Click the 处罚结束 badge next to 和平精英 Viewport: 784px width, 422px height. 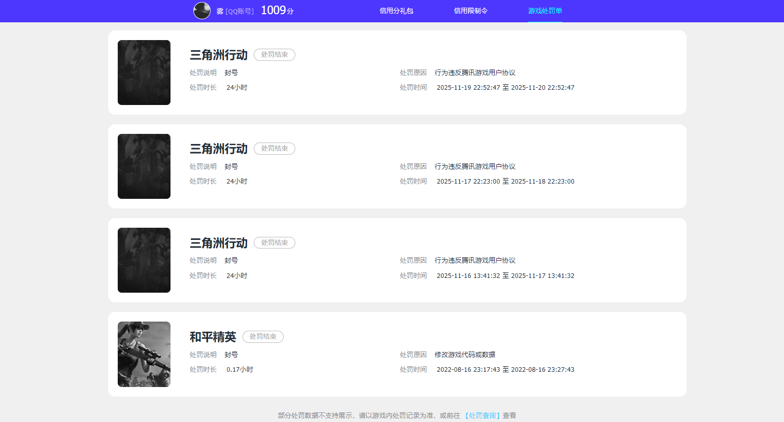pyautogui.click(x=263, y=337)
